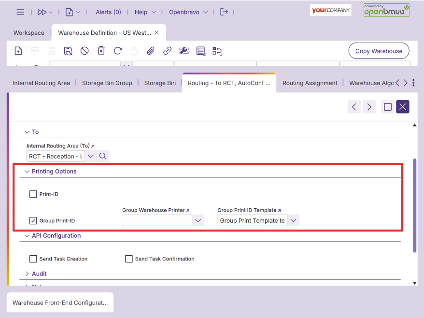The image size is (424, 318).
Task: Click the refresh icon in the toolbar
Action: tap(118, 51)
